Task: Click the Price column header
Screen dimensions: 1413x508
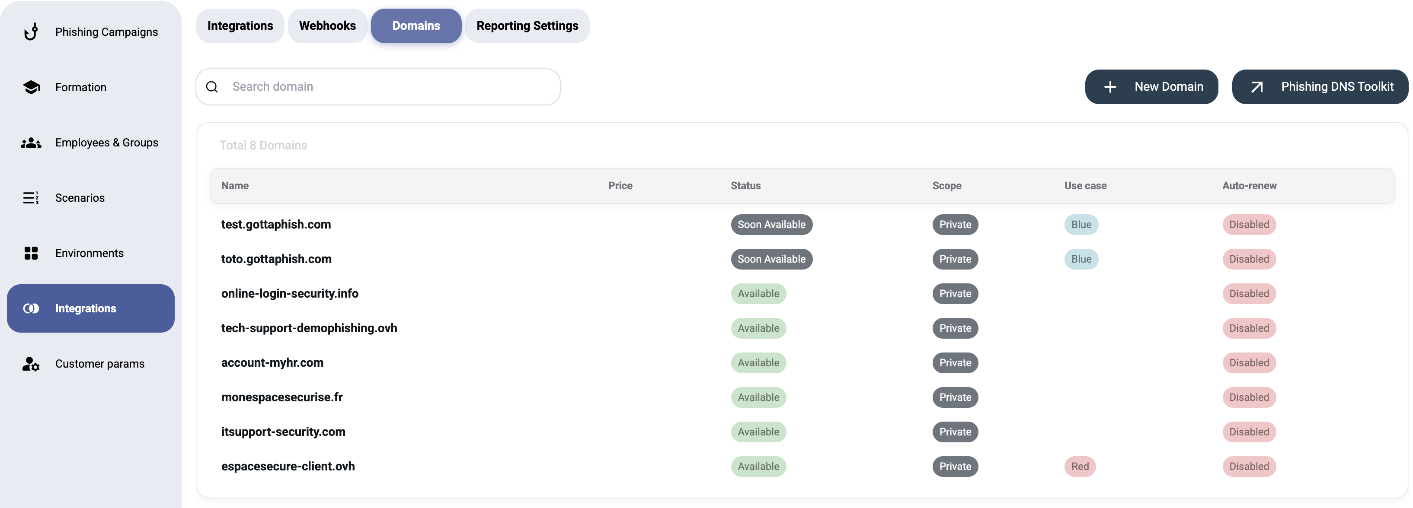Action: [x=620, y=186]
